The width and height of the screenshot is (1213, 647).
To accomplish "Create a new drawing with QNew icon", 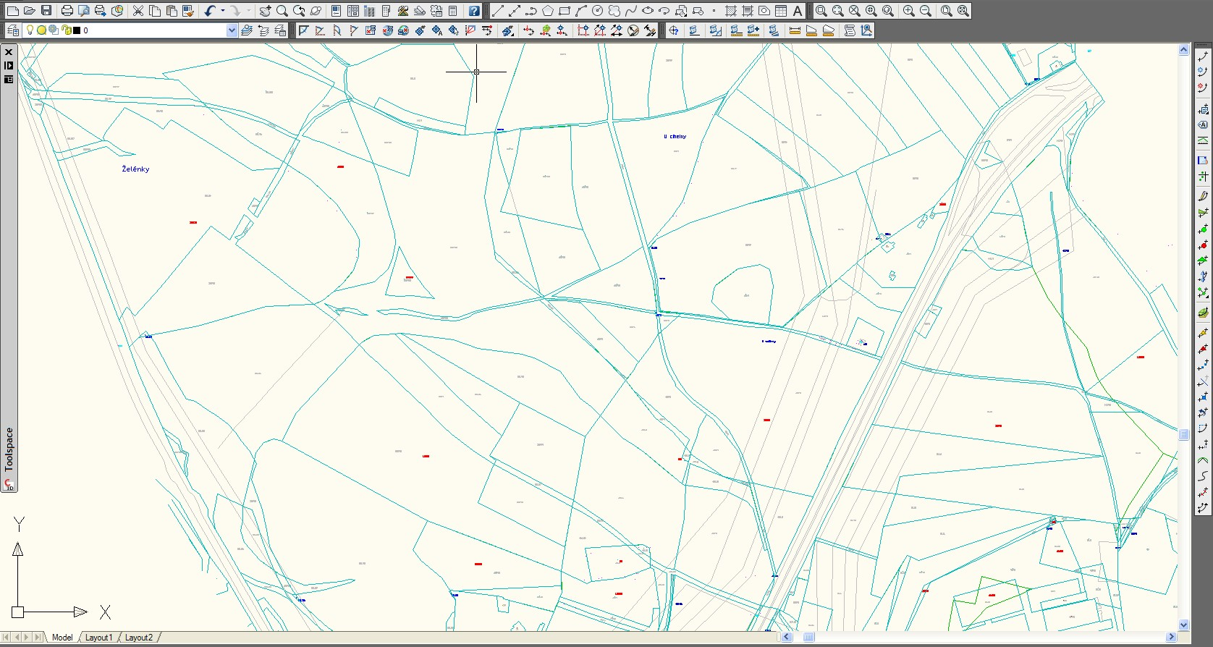I will click(x=12, y=11).
